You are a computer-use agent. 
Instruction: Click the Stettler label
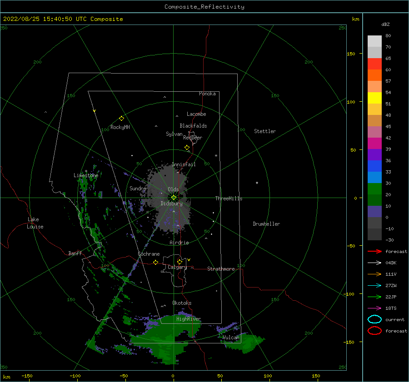tap(265, 131)
